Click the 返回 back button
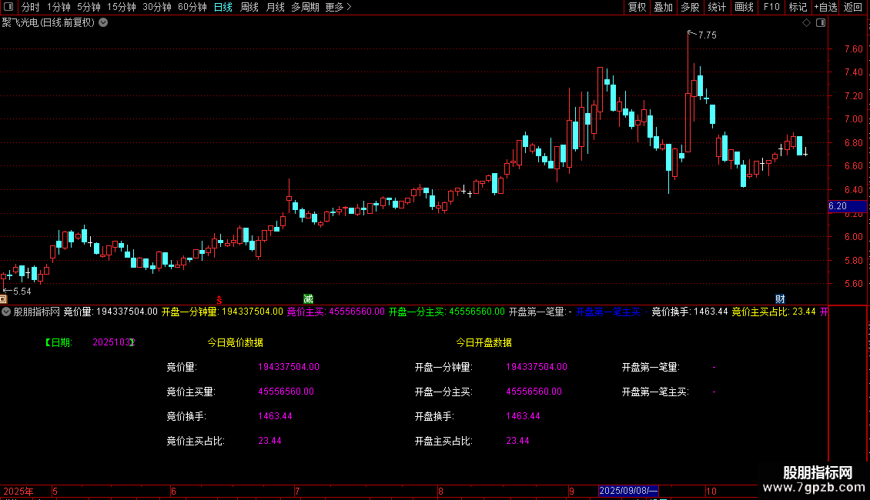 click(853, 7)
